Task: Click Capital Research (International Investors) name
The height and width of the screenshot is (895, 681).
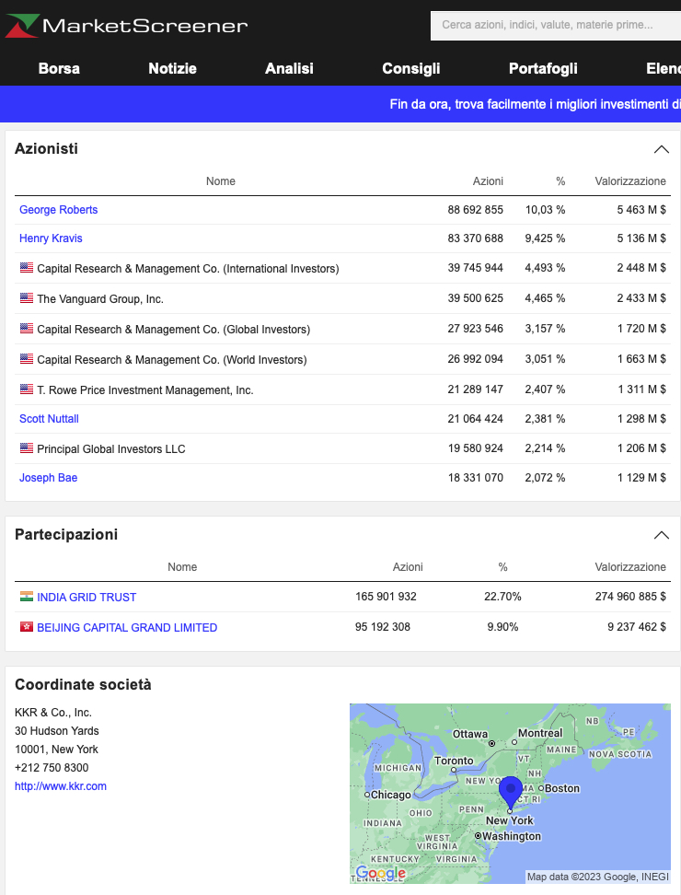Action: [188, 268]
